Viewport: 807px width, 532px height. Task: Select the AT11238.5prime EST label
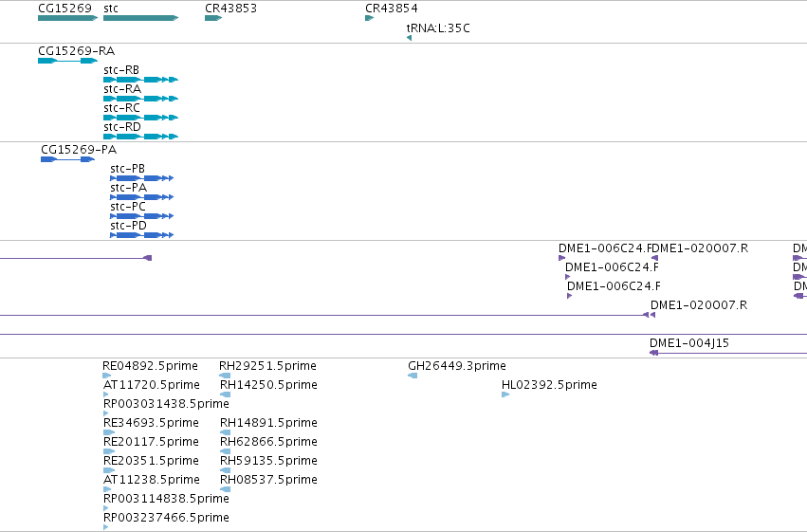click(152, 480)
